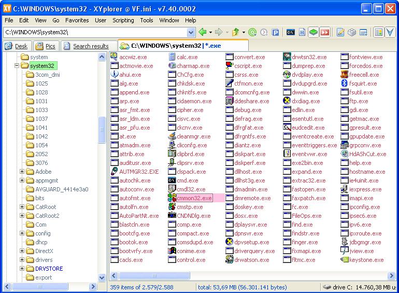Toggle the red fast-forward toolbar button
The width and height of the screenshot is (399, 293).
point(325,32)
